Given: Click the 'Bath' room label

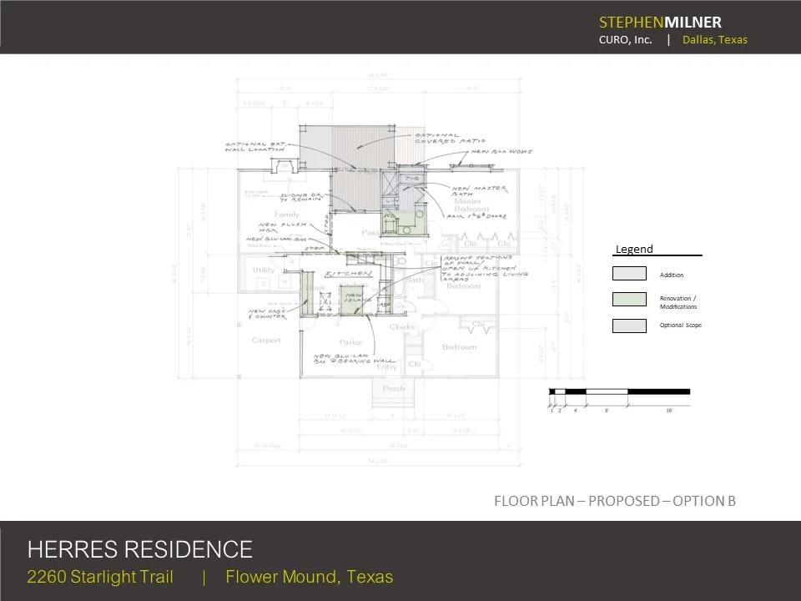Looking at the screenshot, I should coord(415,280).
